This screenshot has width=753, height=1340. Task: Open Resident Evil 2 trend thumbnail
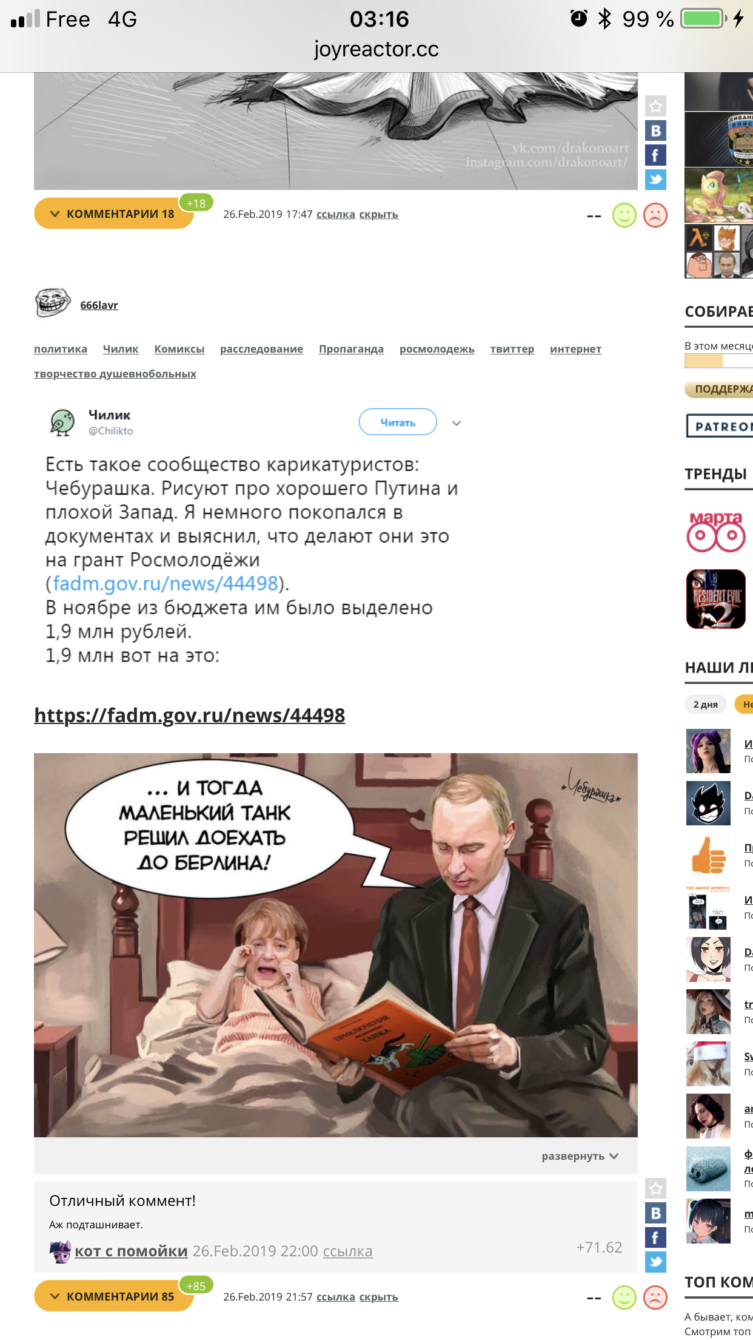coord(715,599)
